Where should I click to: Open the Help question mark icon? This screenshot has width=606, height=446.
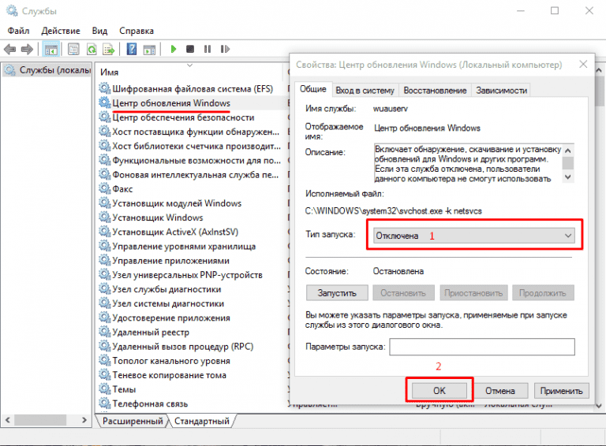click(132, 49)
